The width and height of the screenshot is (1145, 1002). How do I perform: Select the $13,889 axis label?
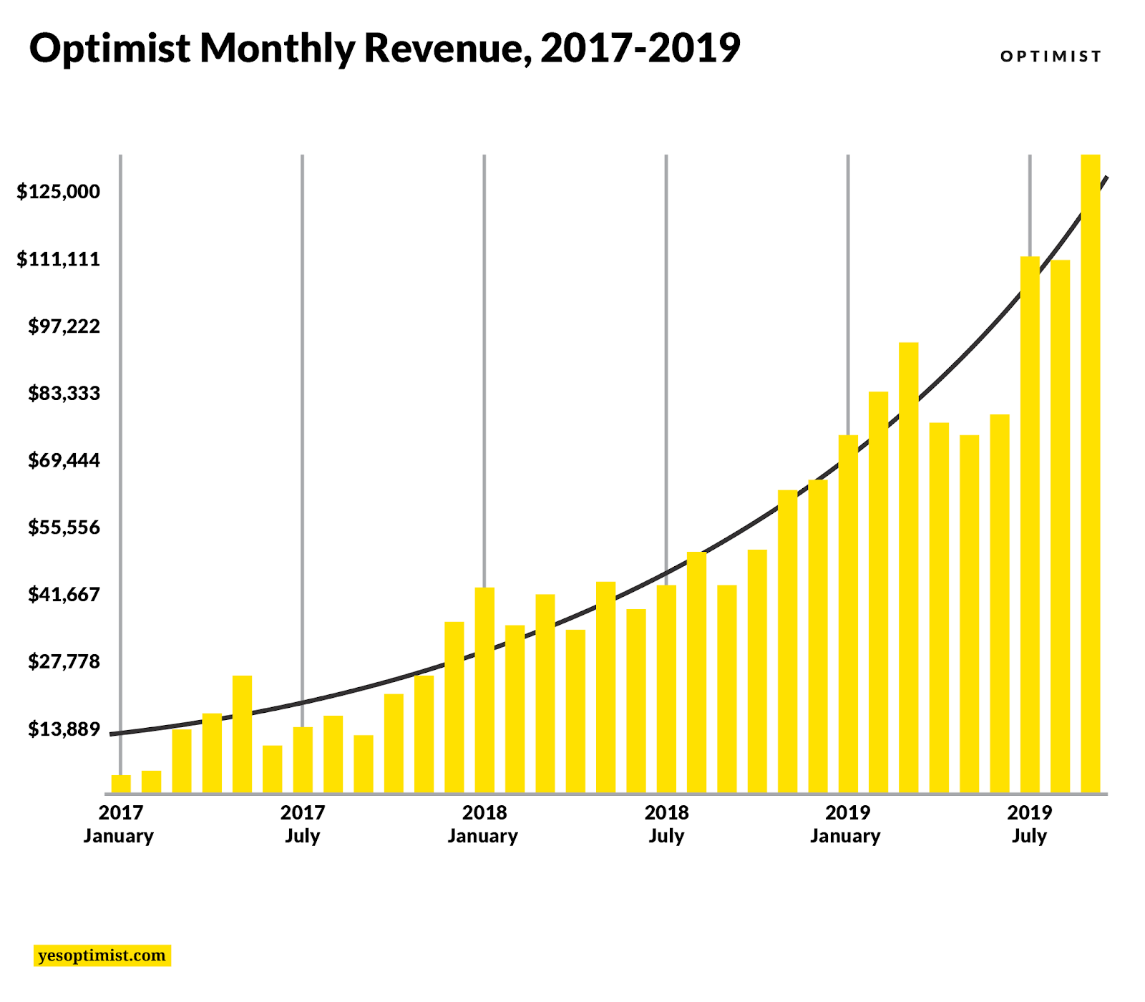pos(64,729)
